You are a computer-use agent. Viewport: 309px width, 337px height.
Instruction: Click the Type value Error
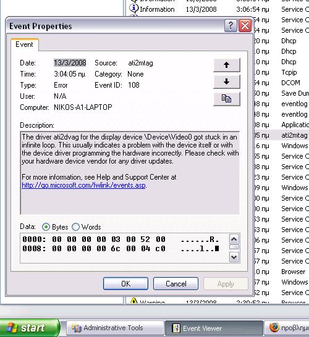tap(61, 85)
